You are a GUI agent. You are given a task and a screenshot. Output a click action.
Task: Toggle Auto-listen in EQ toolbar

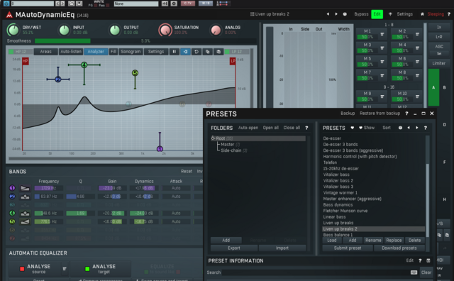[x=71, y=52]
